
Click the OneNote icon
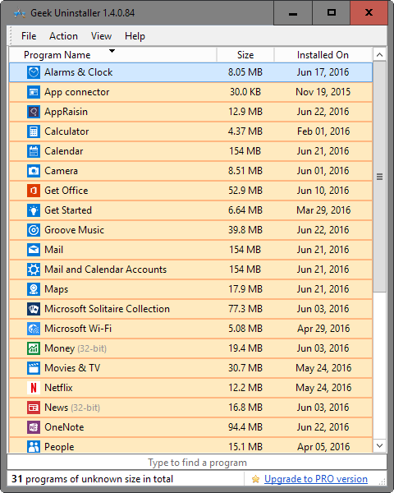point(34,427)
